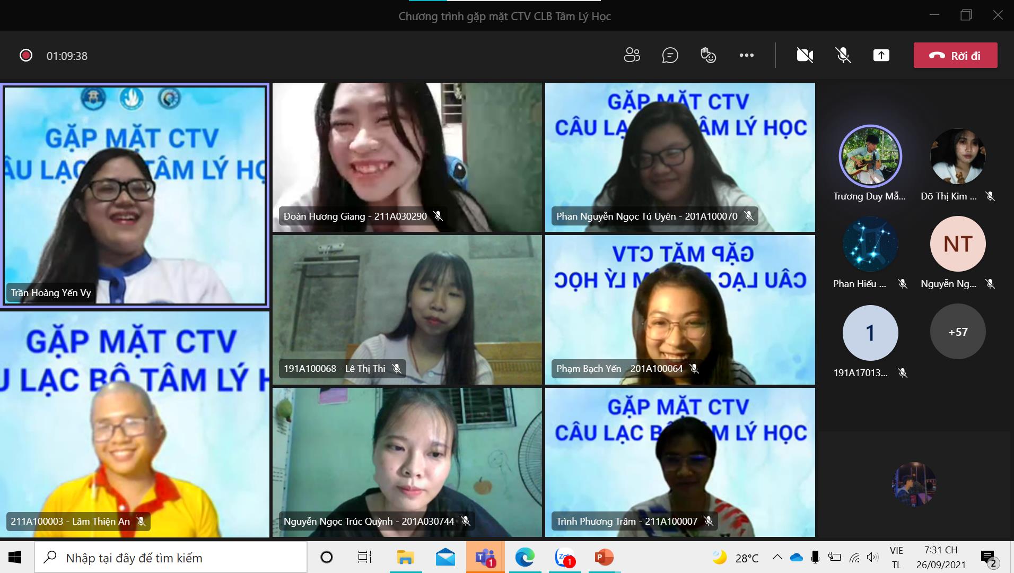Screen dimensions: 1014x573
Task: Open raise hand and reactions menu
Action: 708,55
